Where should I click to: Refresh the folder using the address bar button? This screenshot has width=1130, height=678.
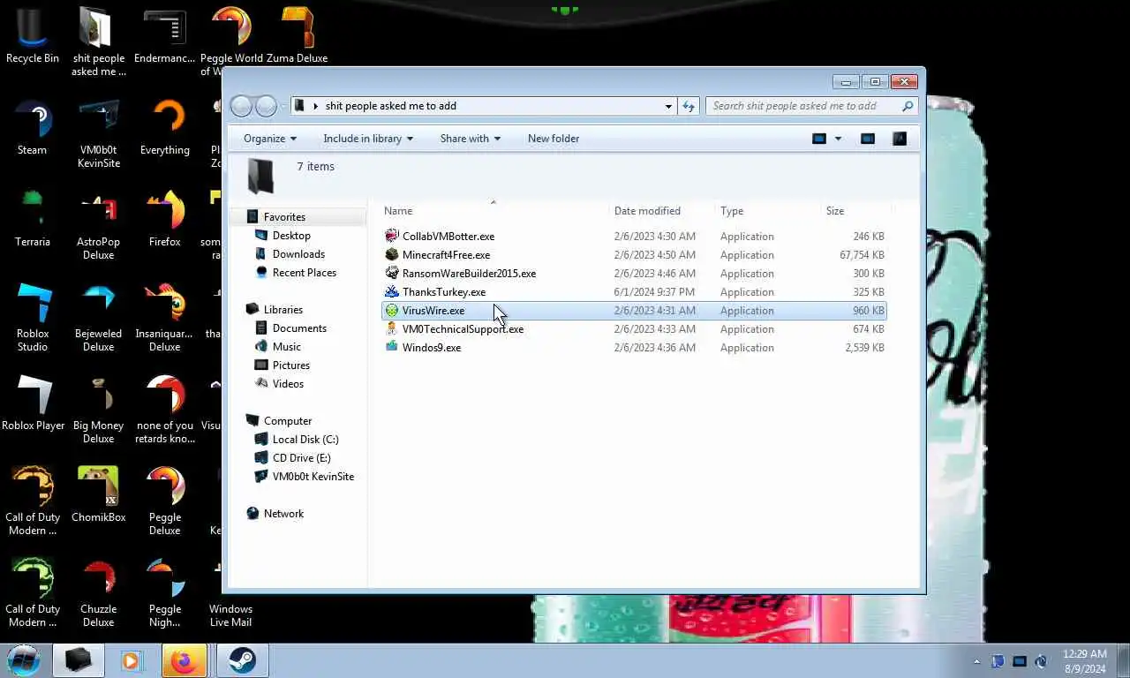[689, 106]
